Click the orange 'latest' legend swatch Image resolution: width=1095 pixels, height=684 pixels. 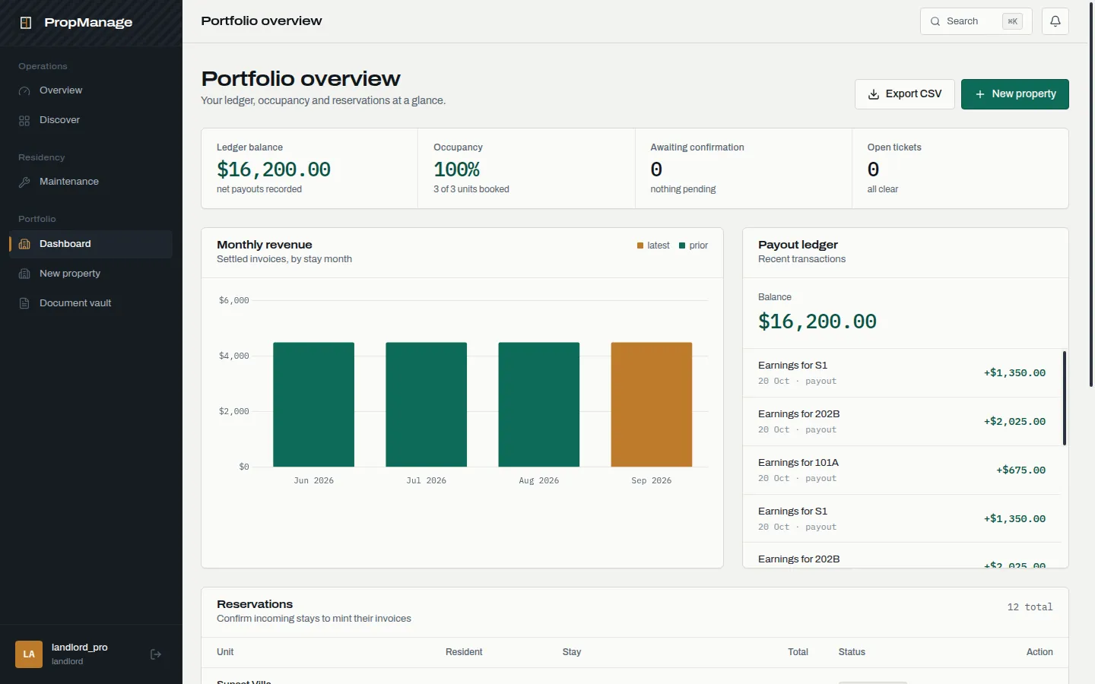pos(640,245)
